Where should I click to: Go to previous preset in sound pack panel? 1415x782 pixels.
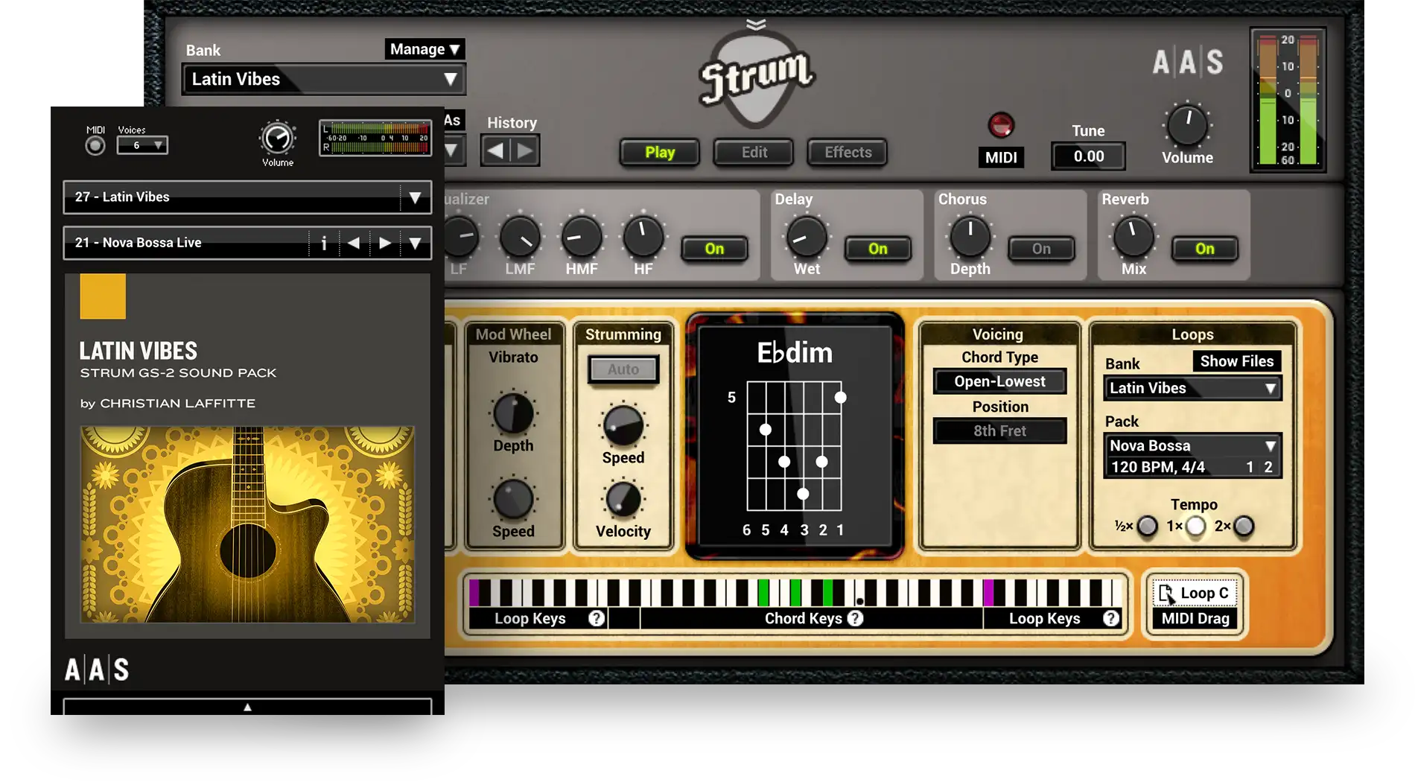354,243
